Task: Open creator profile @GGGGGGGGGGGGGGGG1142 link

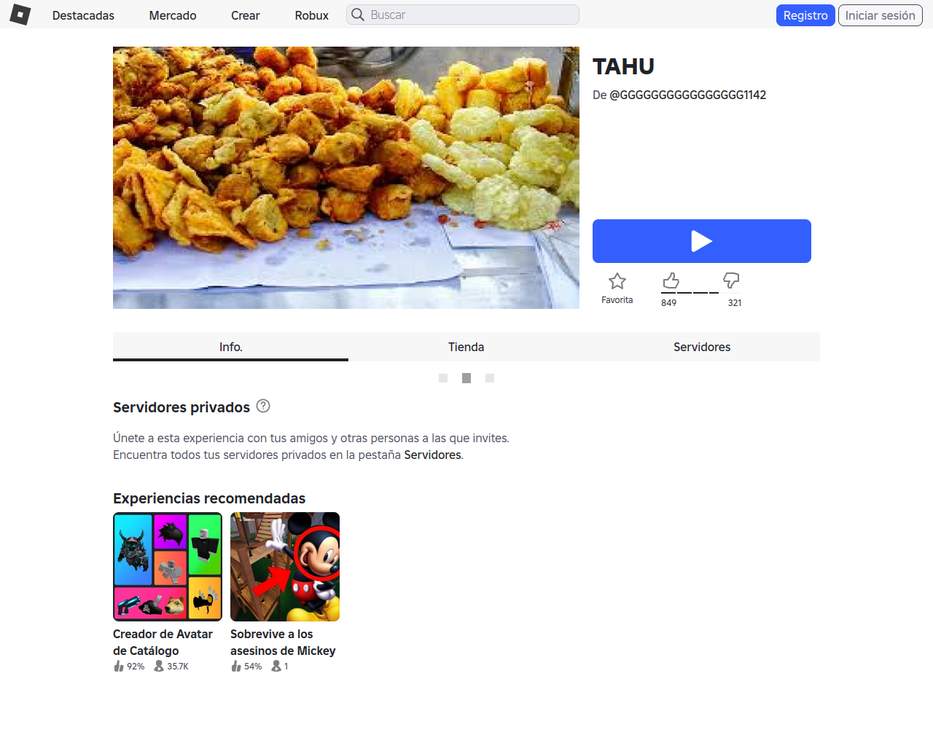Action: click(x=687, y=95)
